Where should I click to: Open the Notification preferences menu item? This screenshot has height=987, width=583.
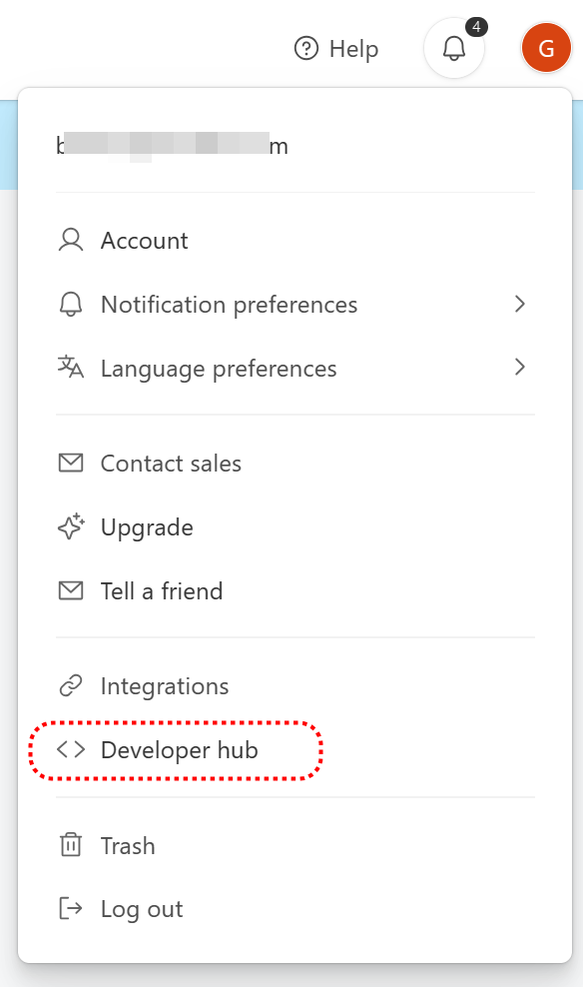click(294, 304)
